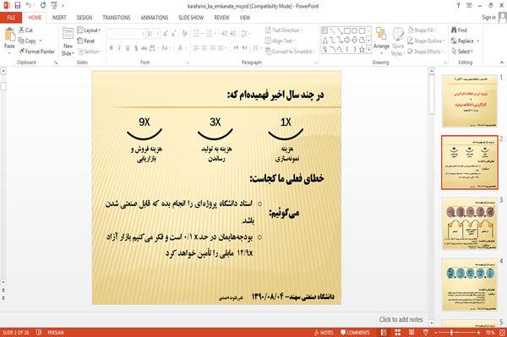
Task: Undo the last action
Action: (x=29, y=6)
